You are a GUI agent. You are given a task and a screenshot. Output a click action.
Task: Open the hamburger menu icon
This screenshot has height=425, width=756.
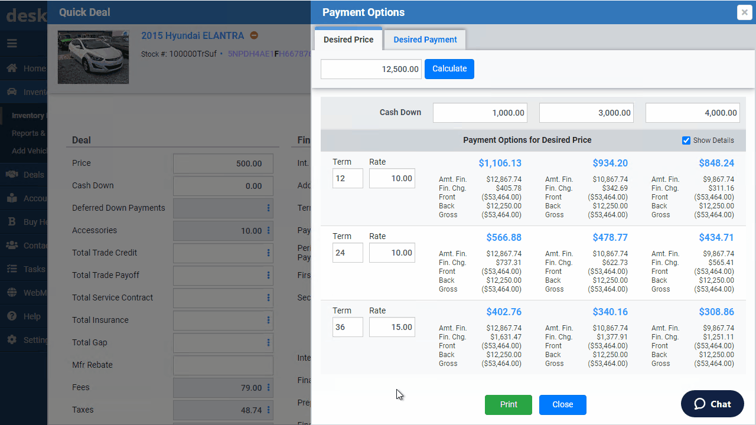[x=12, y=43]
